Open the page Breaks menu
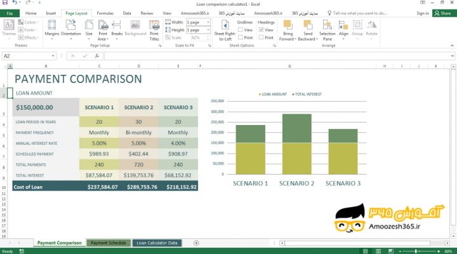457x254 pixels. tap(117, 30)
